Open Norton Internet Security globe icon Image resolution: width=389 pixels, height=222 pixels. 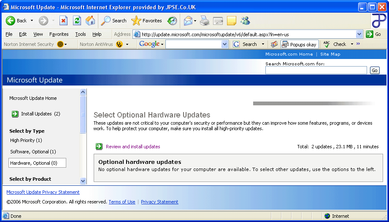(x=60, y=44)
